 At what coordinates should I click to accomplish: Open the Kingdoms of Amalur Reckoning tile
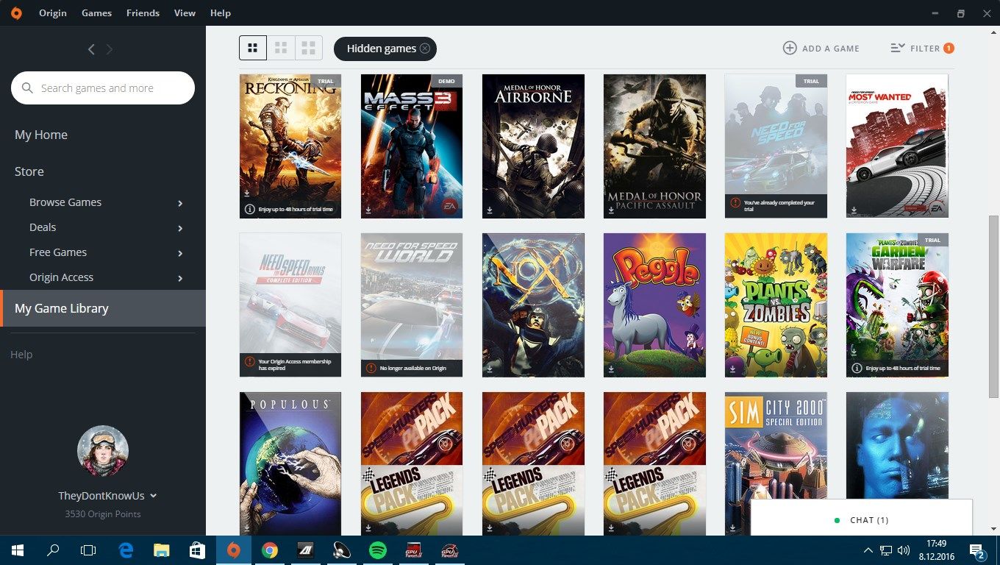(290, 146)
